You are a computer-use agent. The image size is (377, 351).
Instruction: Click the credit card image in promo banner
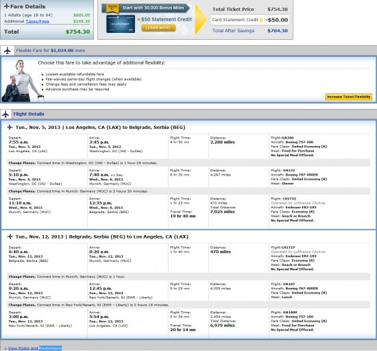click(x=121, y=24)
